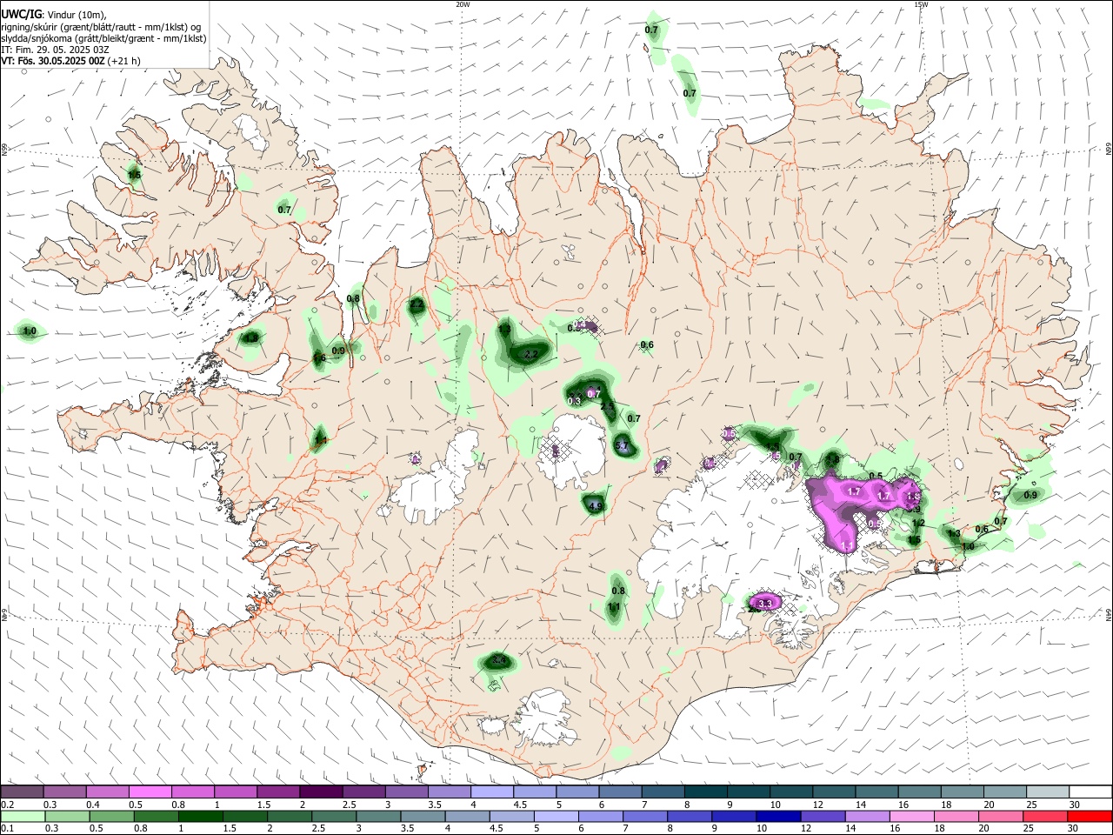Select the 1.0 precipitation value off the west coast
The image size is (1113, 835).
pyautogui.click(x=30, y=331)
